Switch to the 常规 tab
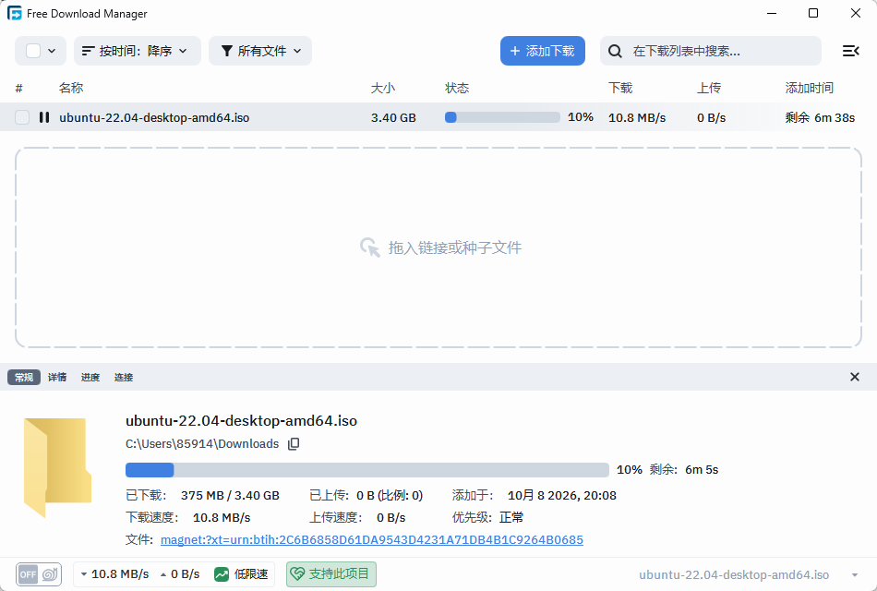The image size is (877, 591). [24, 377]
